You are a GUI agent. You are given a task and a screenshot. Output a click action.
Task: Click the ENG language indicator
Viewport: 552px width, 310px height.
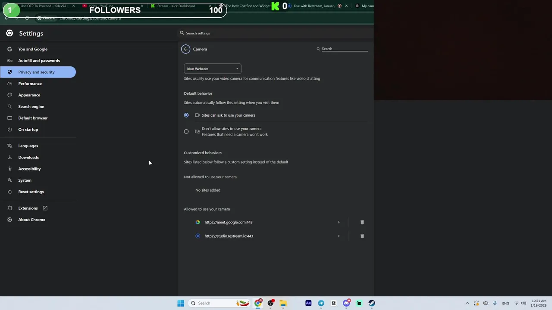click(x=505, y=303)
